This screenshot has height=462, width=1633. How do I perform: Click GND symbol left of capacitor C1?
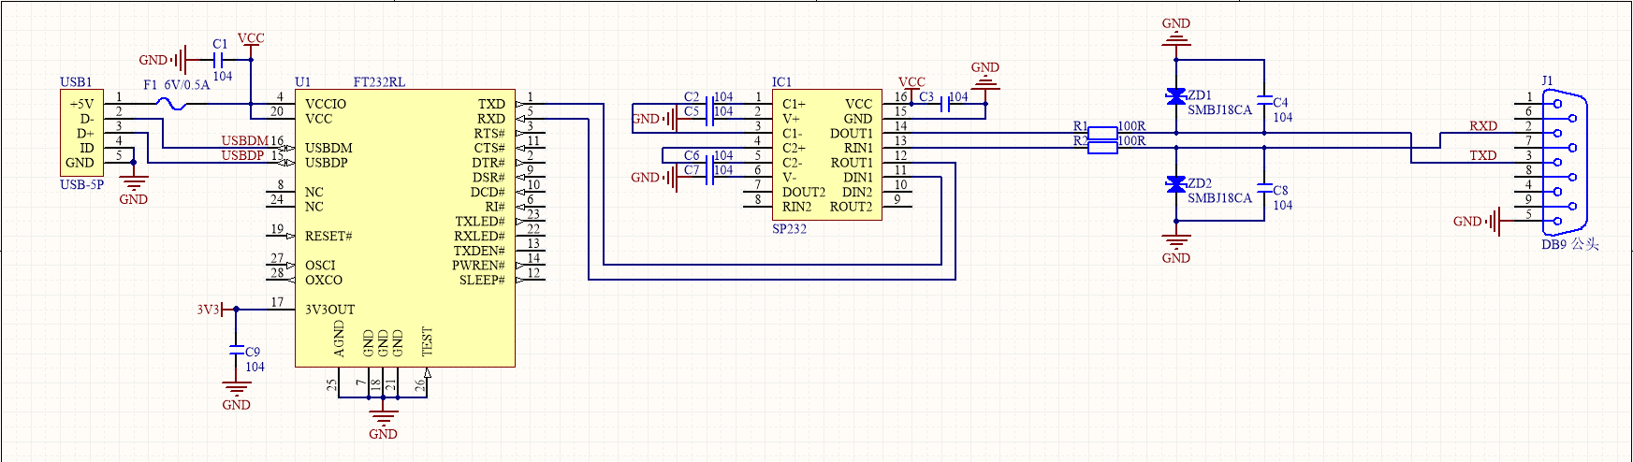[x=163, y=60]
